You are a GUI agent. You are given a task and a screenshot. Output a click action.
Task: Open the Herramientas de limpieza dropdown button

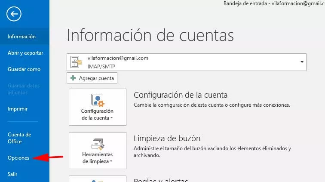coord(98,151)
